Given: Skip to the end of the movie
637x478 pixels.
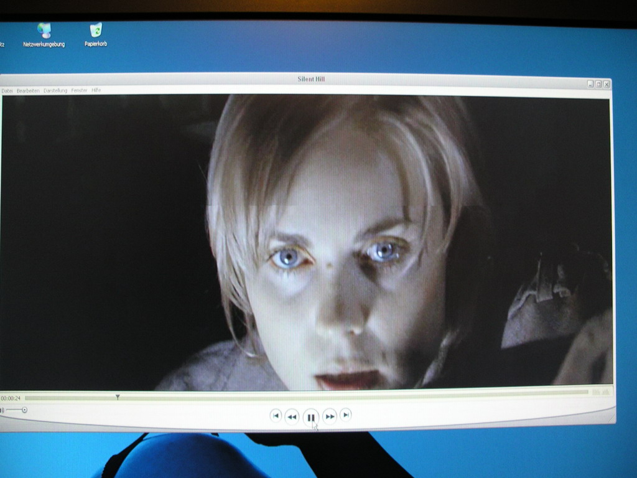Looking at the screenshot, I should [346, 415].
